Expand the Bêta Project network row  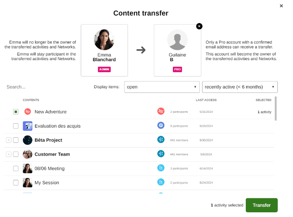coord(9,140)
